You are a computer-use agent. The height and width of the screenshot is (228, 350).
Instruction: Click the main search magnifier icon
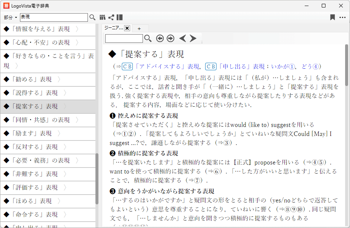[92, 17]
